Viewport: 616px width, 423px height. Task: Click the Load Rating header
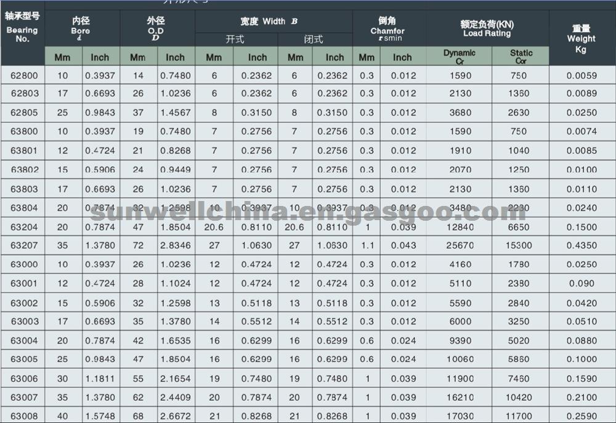point(487,29)
